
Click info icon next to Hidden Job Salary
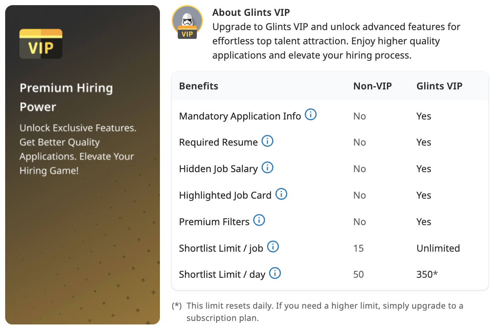267,168
